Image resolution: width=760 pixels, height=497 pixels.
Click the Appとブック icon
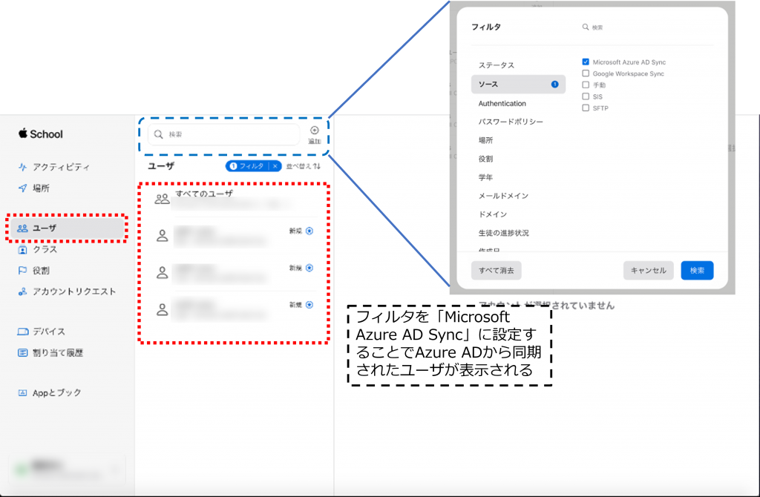pyautogui.click(x=22, y=393)
